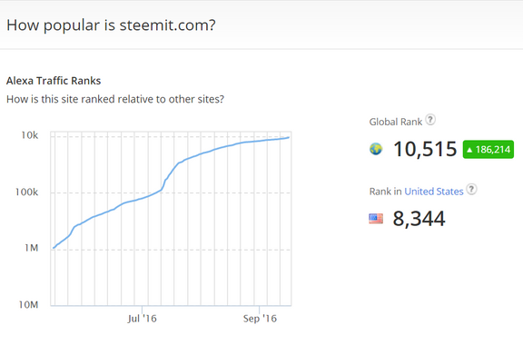523x345 pixels.
Task: Click the help icon beside United States rank
Action: [x=471, y=189]
